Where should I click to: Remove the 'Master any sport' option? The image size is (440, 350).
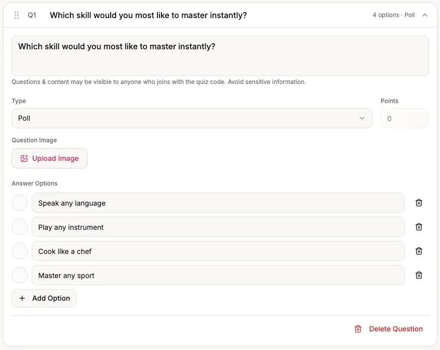[419, 275]
